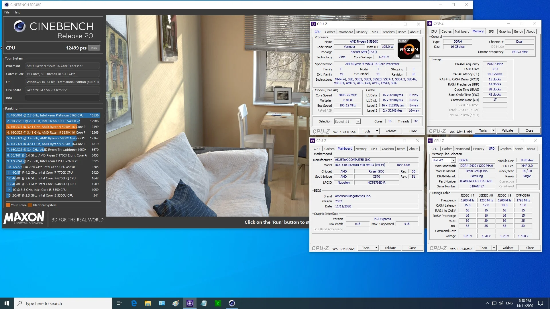Select the Threadripper 1950X ranking row

53,150
